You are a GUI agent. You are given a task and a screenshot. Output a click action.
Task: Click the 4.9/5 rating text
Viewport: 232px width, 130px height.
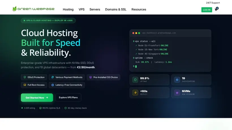pos(30,108)
